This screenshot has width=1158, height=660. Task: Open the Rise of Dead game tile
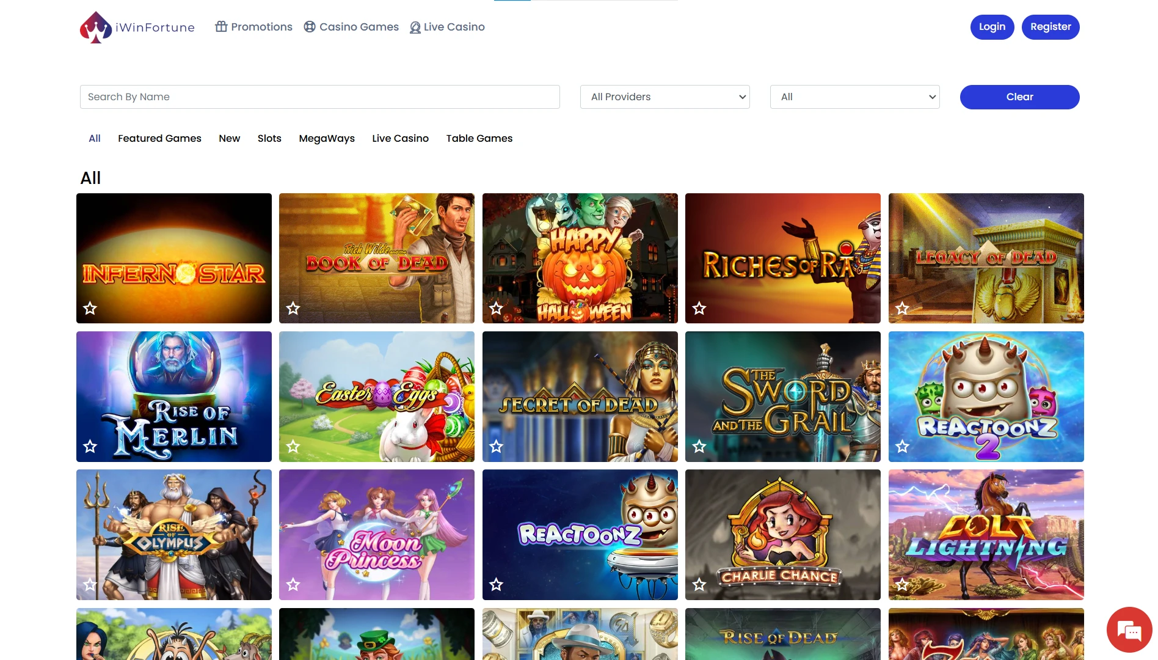(x=783, y=634)
